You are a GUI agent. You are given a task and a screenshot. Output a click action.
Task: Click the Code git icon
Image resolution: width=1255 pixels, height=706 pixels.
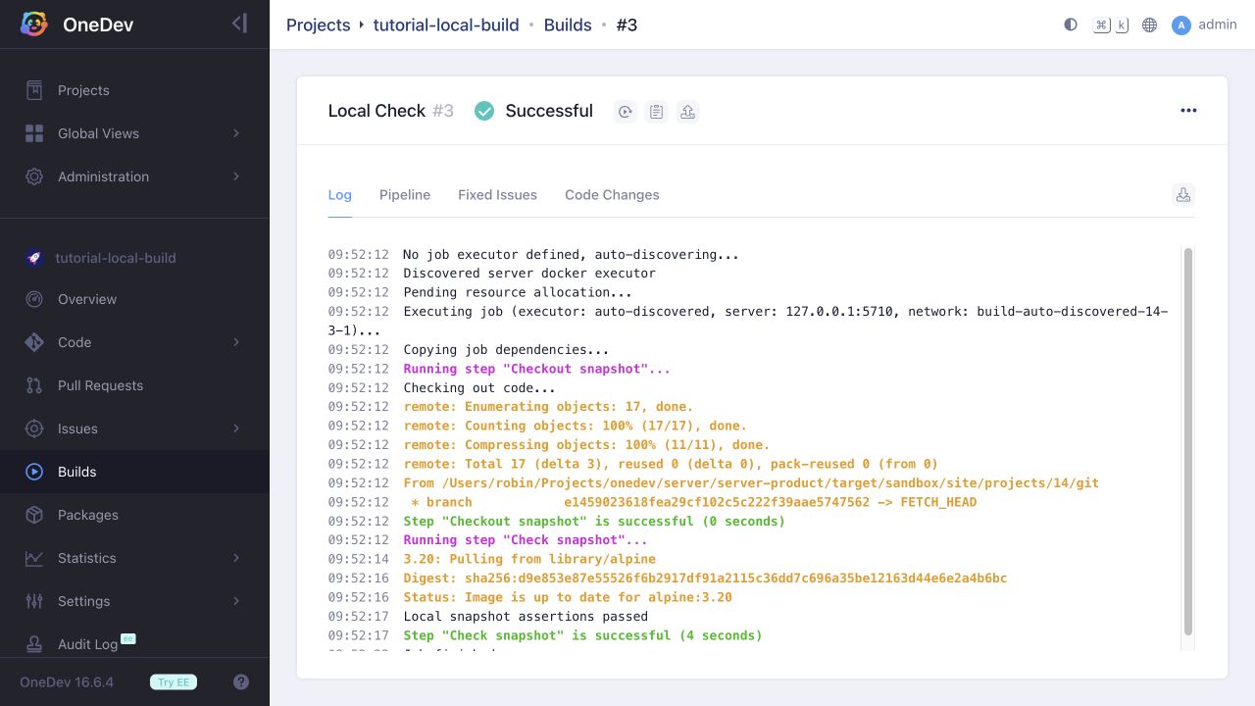[34, 342]
